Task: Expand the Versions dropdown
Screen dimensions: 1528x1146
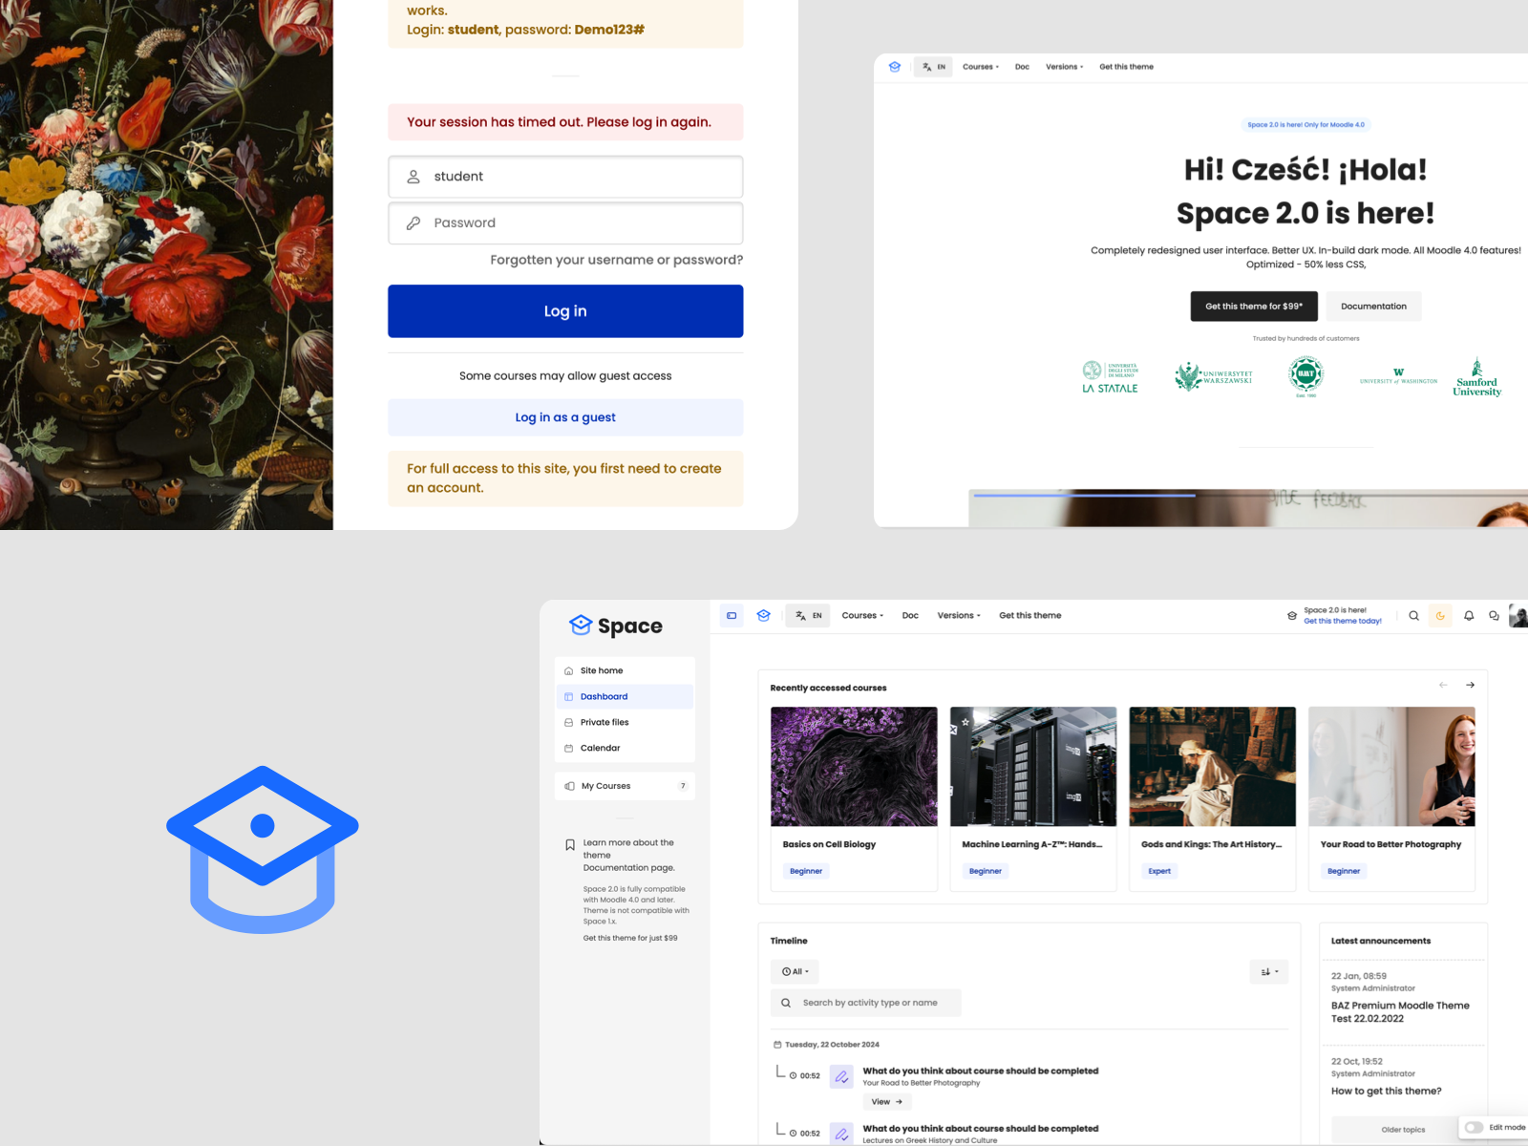Action: pyautogui.click(x=958, y=615)
